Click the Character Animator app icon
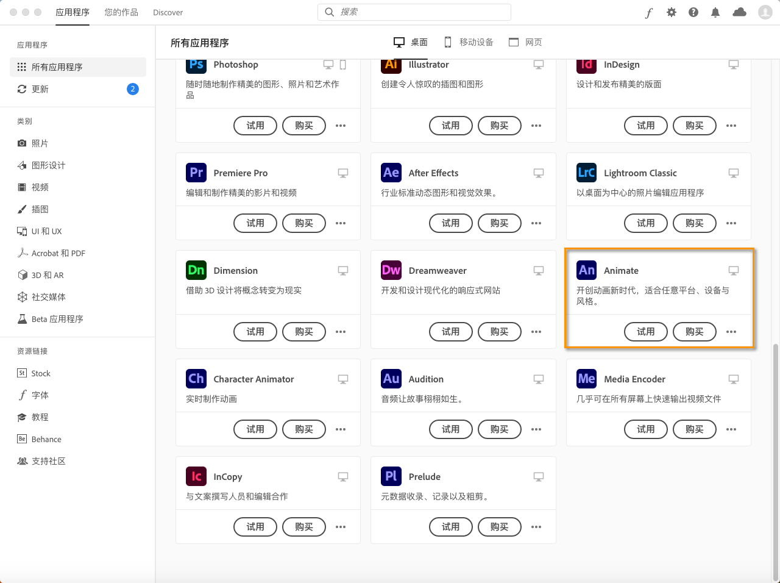The image size is (780, 583). pyautogui.click(x=196, y=379)
